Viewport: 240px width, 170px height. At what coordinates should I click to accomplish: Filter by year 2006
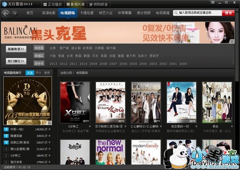(123, 64)
